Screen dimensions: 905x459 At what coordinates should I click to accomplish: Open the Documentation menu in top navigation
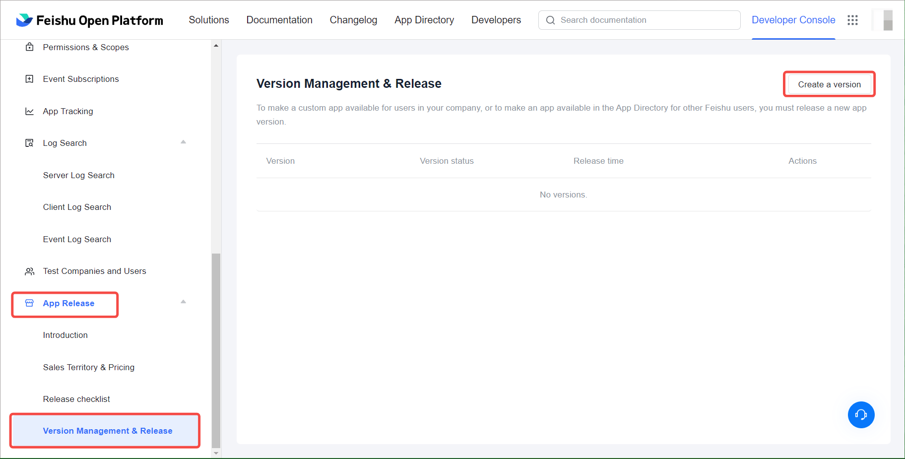(x=279, y=20)
